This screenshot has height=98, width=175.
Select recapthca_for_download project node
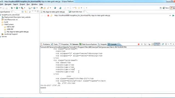[10, 15]
